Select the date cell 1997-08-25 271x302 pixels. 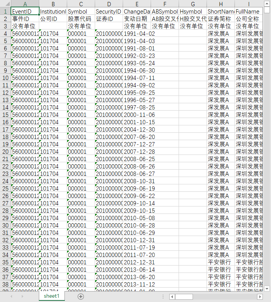[x=137, y=107]
